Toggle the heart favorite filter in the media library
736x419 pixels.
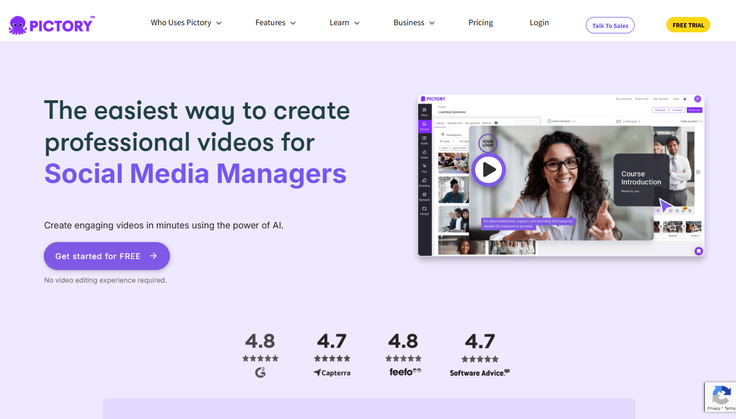click(x=496, y=123)
